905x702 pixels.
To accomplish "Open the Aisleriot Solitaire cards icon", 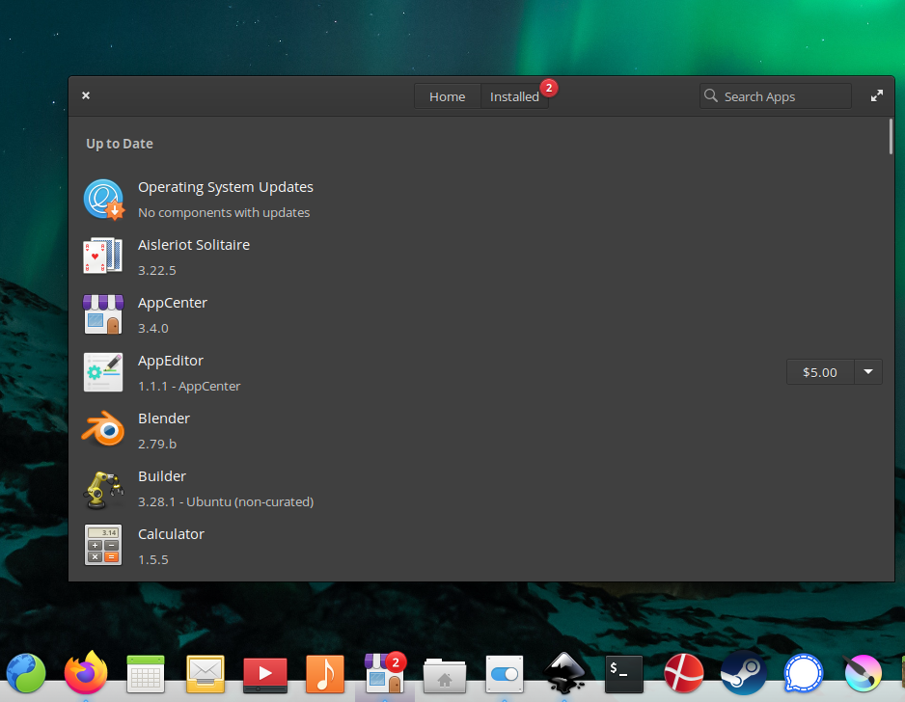I will tap(102, 256).
